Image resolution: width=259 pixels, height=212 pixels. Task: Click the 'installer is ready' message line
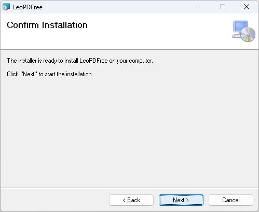tap(80, 61)
